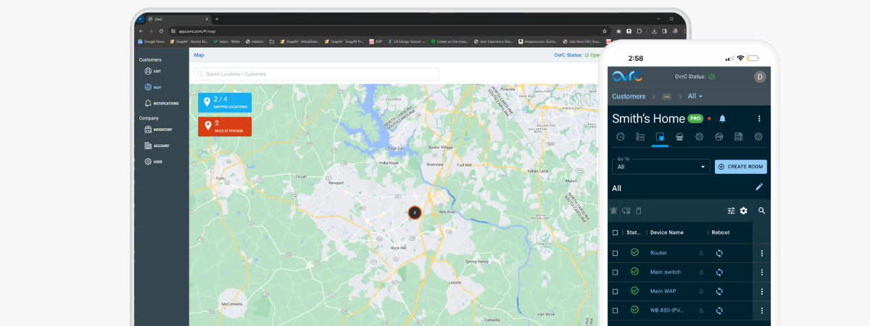Open the User settings in the sidebar
This screenshot has height=326, width=870.
click(x=153, y=162)
